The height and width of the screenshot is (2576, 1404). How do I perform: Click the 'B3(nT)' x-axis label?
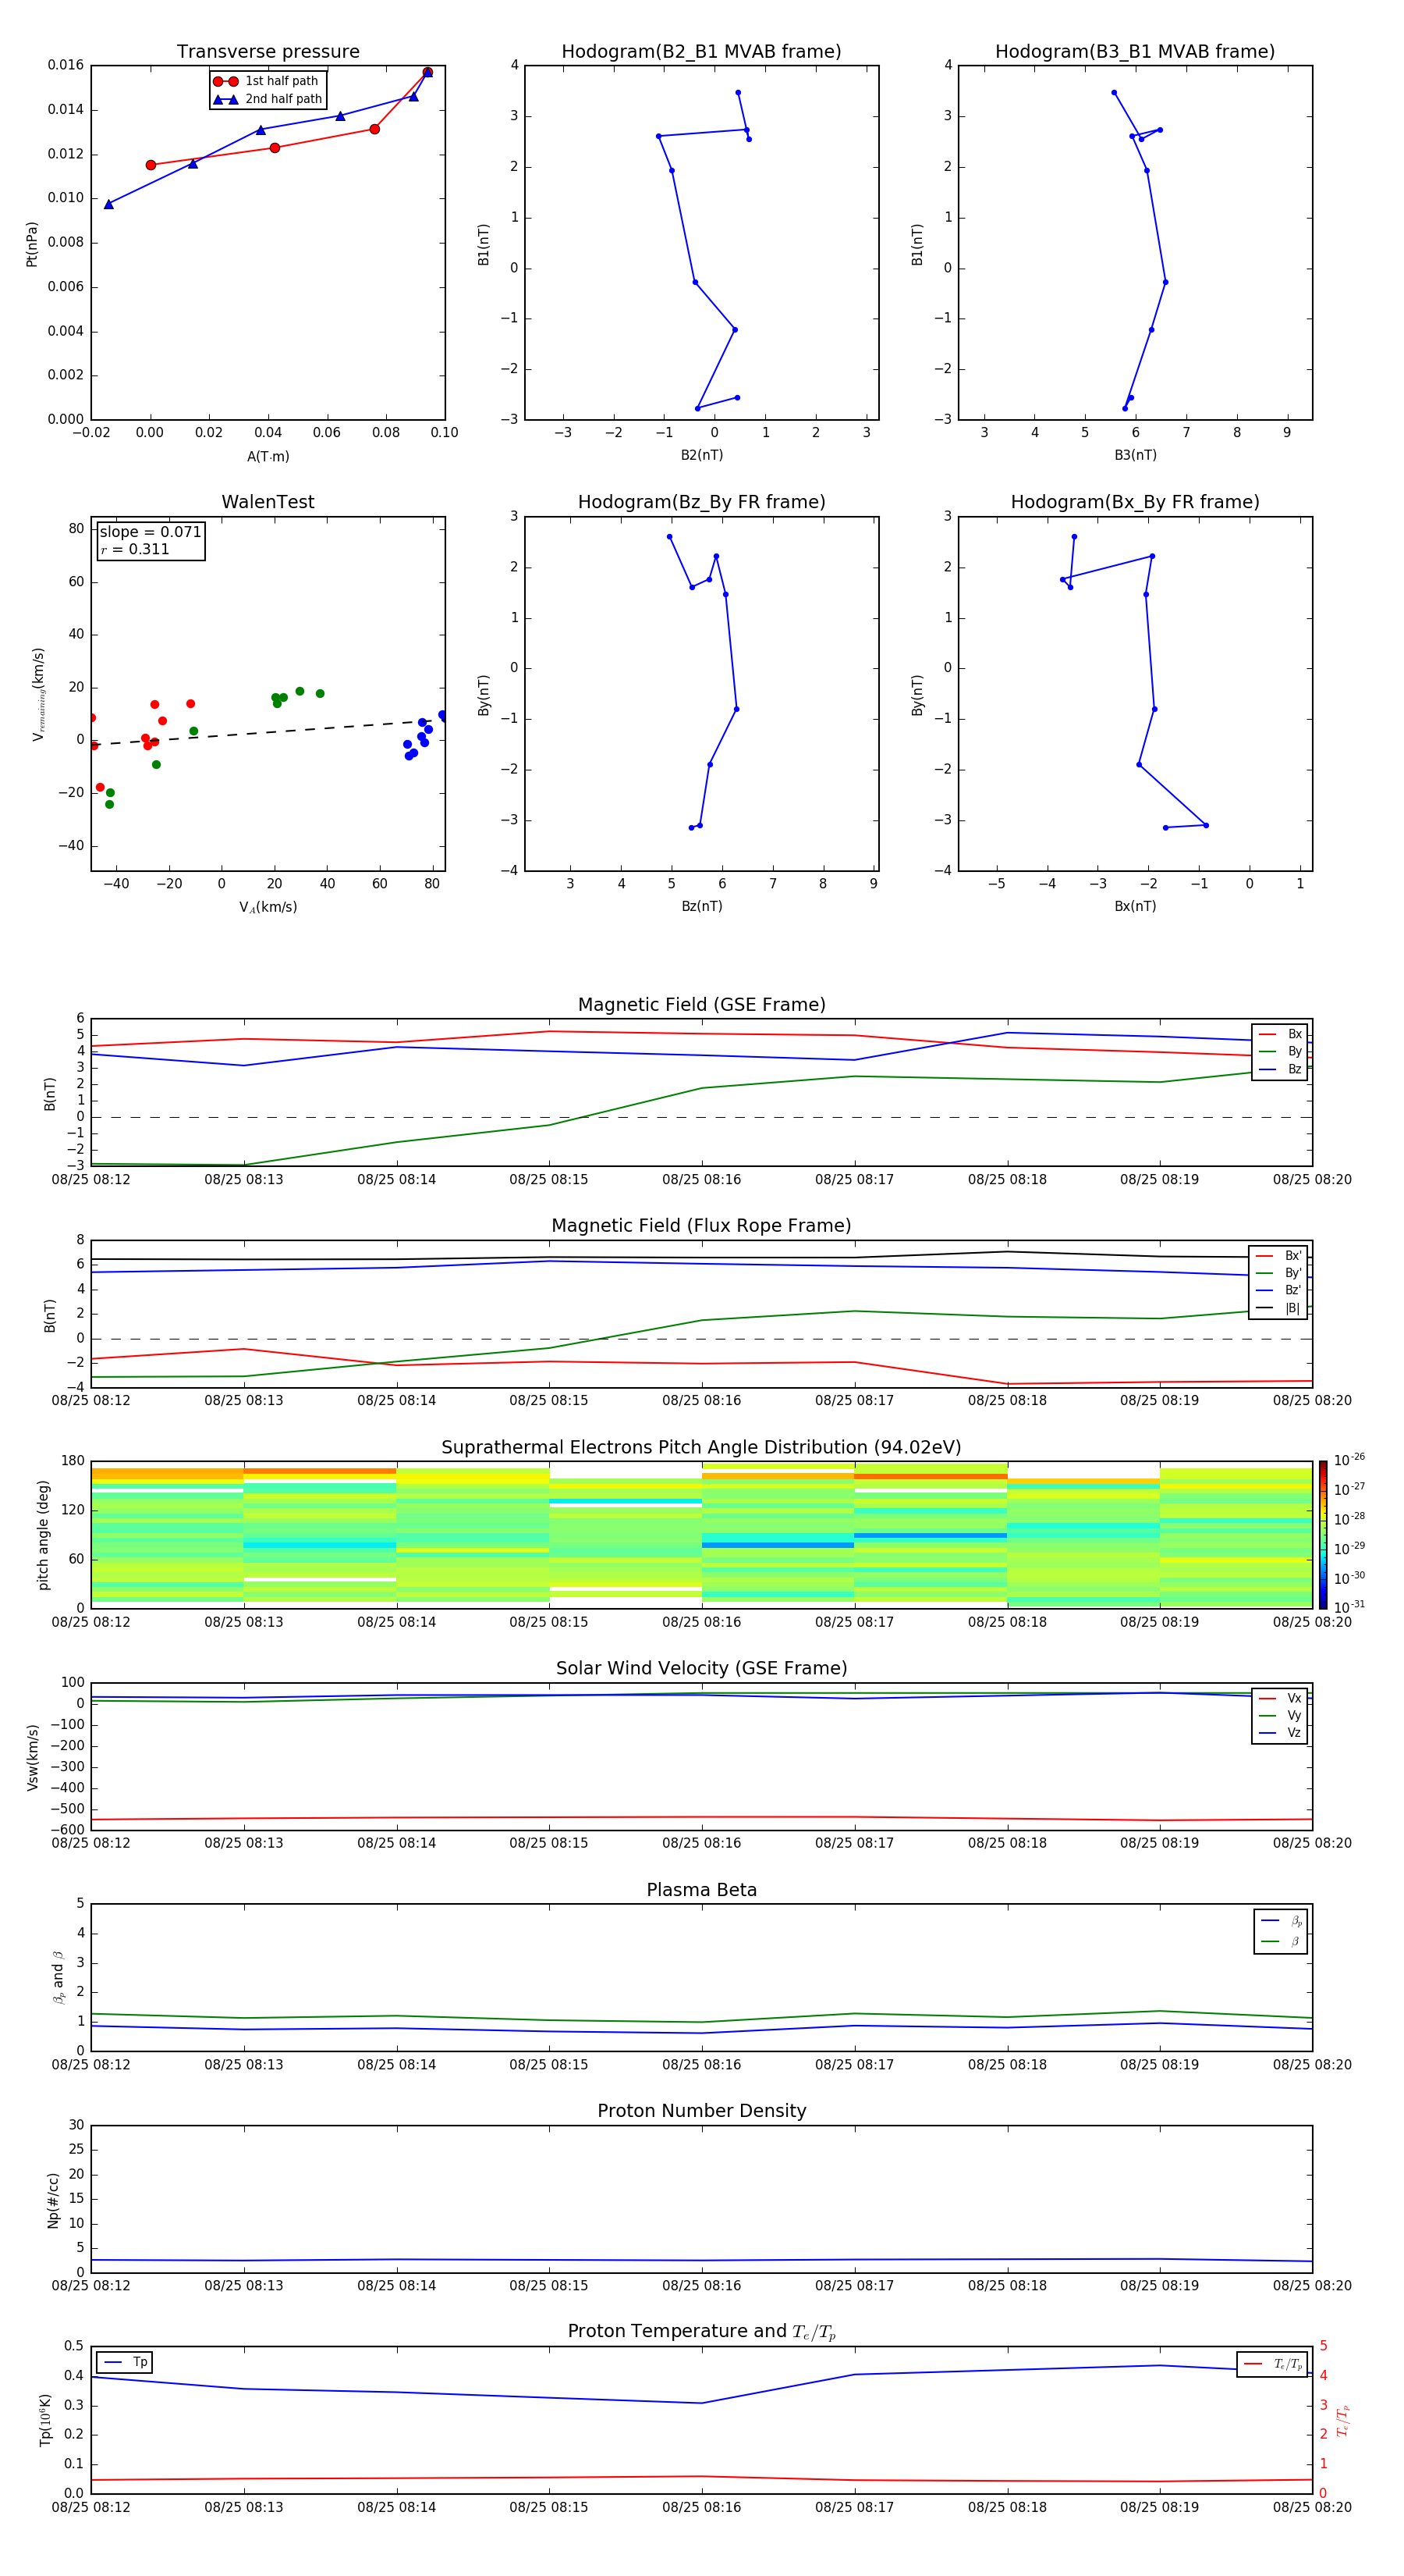(1135, 455)
